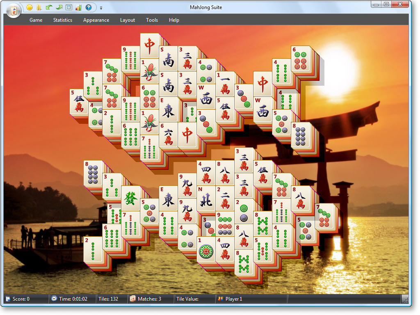Select the one-circle tile
The height and width of the screenshot is (315, 420).
[x=206, y=250]
